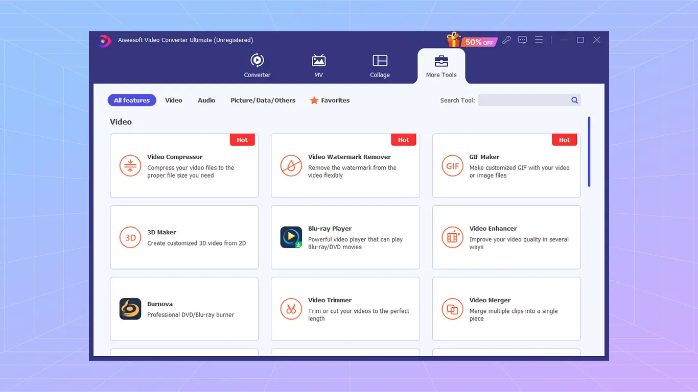Screen dimensions: 698x392
Task: Click "Professional DVD/Blu-ray burner" text
Action: click(191, 315)
